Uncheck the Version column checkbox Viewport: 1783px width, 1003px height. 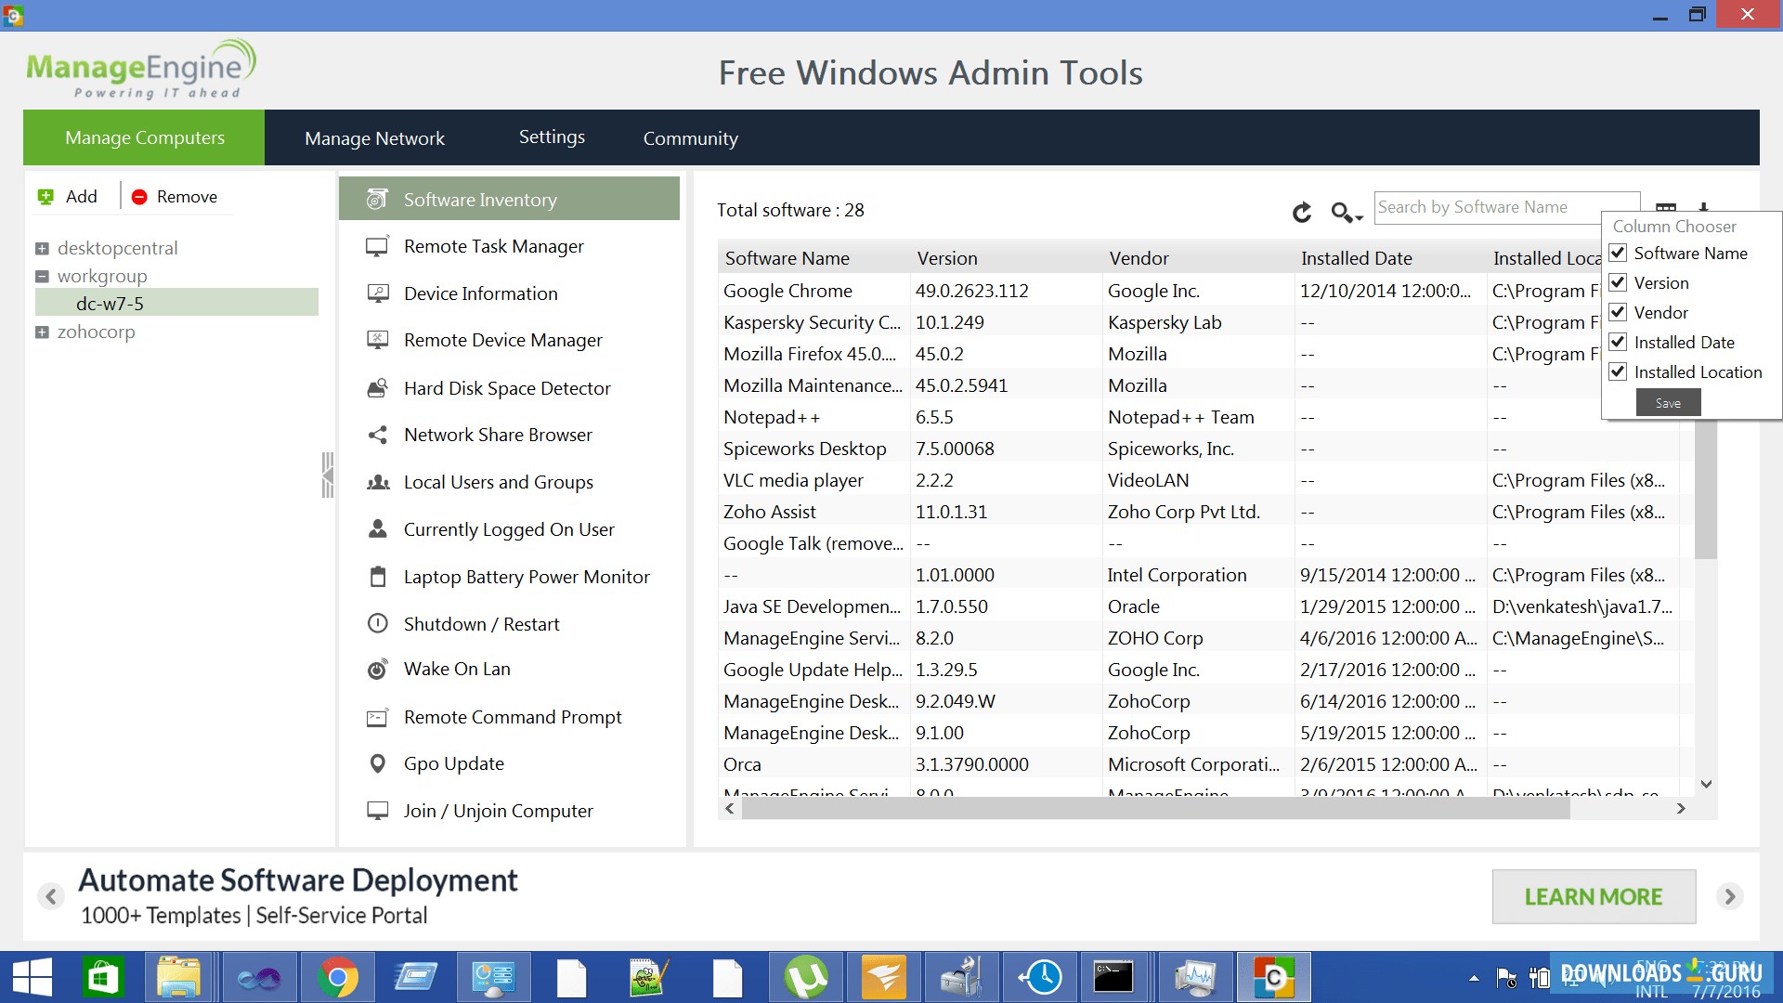click(x=1619, y=282)
